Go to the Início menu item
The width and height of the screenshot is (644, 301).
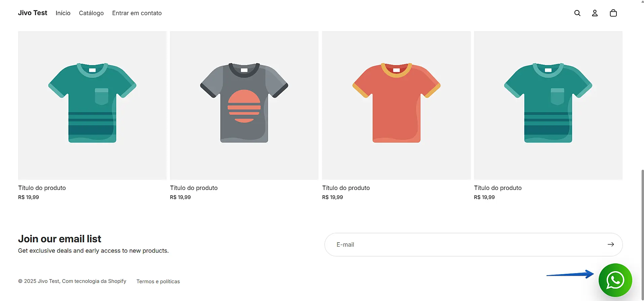pyautogui.click(x=63, y=13)
